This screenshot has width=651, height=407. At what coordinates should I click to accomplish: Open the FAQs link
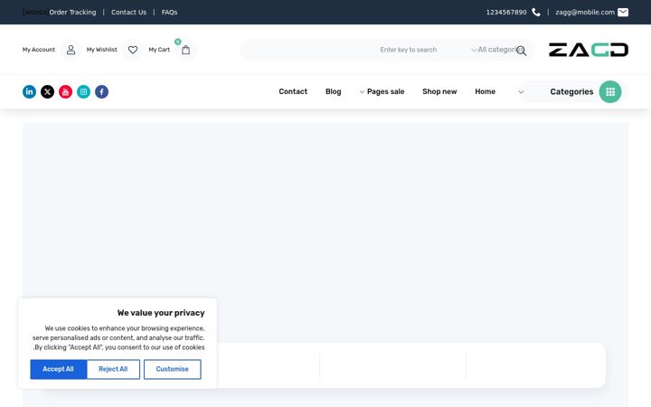tap(169, 13)
